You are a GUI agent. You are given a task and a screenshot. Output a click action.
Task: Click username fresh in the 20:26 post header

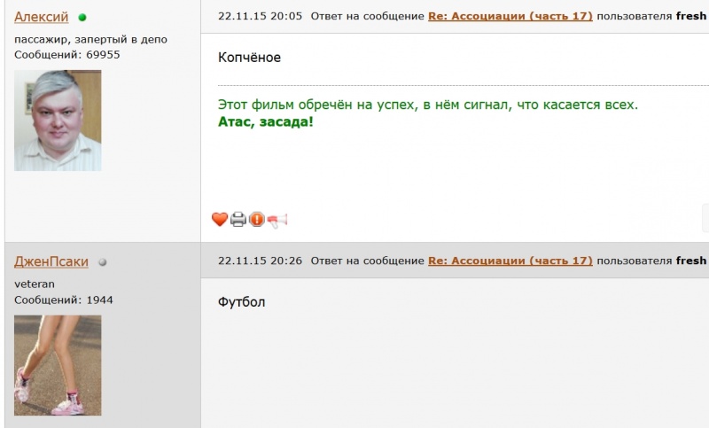pos(691,261)
